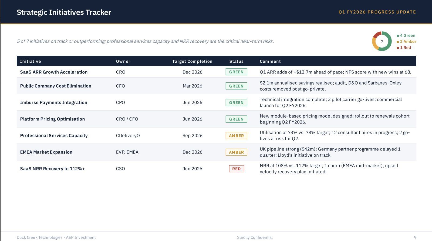Click the Strictly Confidential footer text
This screenshot has width=432, height=241.
click(255, 237)
